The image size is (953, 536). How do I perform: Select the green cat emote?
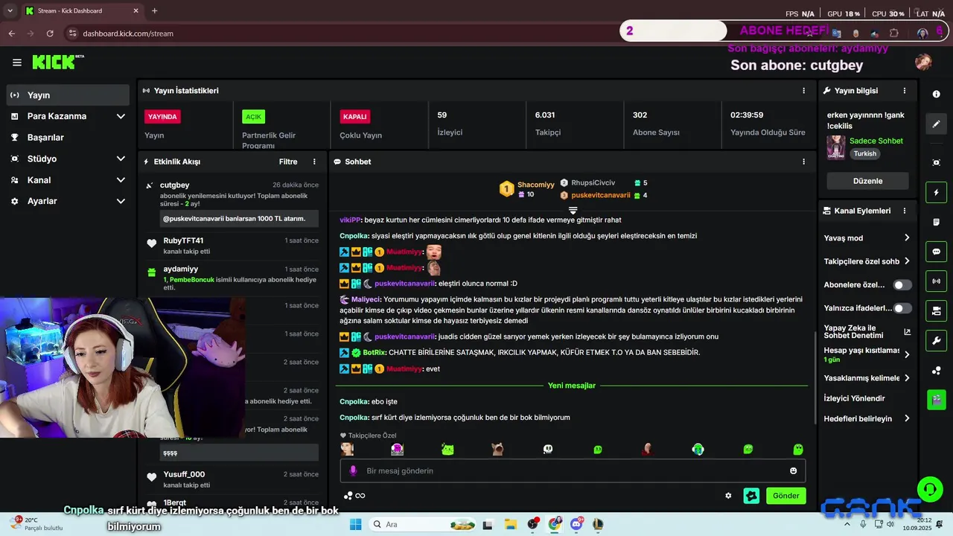[447, 449]
